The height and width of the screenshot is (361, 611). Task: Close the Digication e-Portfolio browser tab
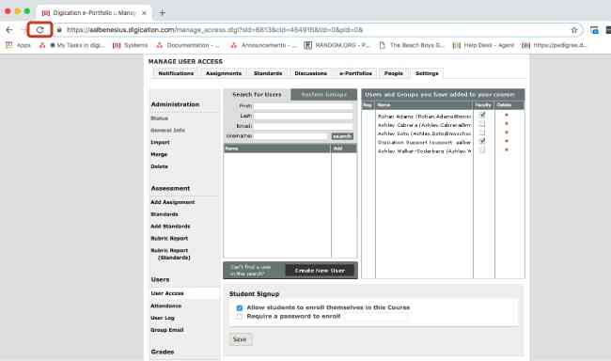(x=144, y=13)
